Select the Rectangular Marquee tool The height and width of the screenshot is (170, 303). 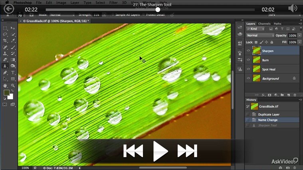click(x=5, y=28)
